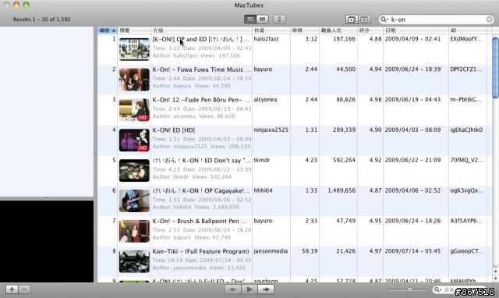This screenshot has width=499, height=298.
Task: Go to next results page arrow
Action: [x=266, y=289]
